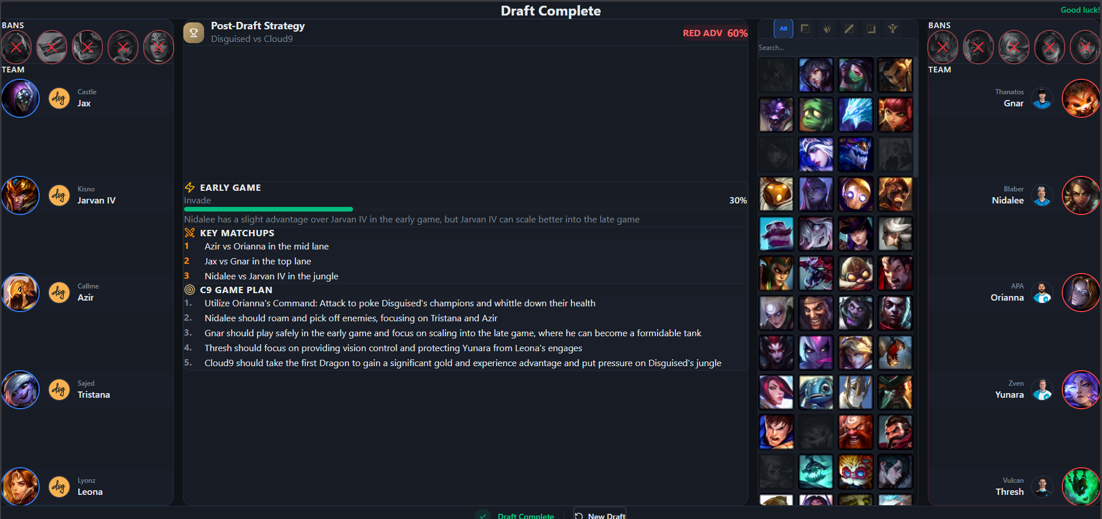Select Lyonz's Leona champion portrait

[21, 487]
